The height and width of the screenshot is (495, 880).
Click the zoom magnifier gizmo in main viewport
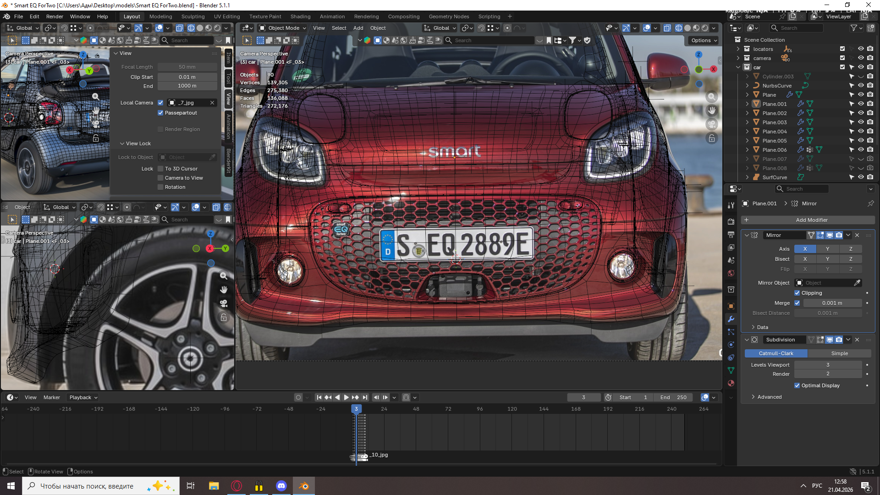(711, 97)
